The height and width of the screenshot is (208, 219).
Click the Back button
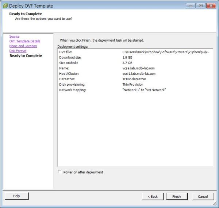[153, 196]
